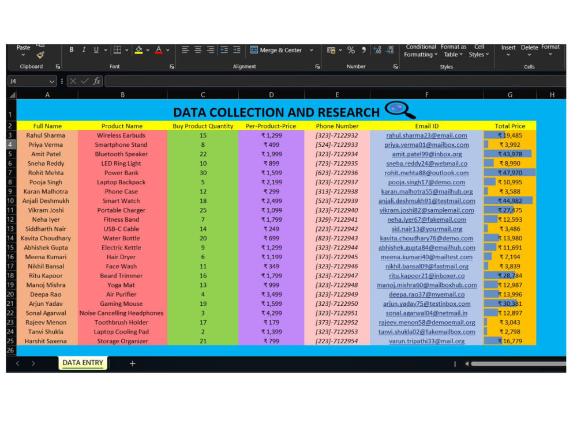Open the underline style dropdown arrow
Viewport: 577px width, 432px height.
coord(106,50)
